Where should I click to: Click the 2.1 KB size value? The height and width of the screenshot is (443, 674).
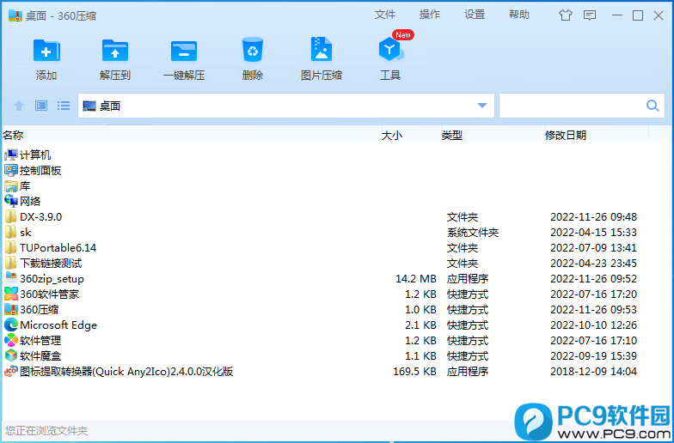[x=420, y=325]
